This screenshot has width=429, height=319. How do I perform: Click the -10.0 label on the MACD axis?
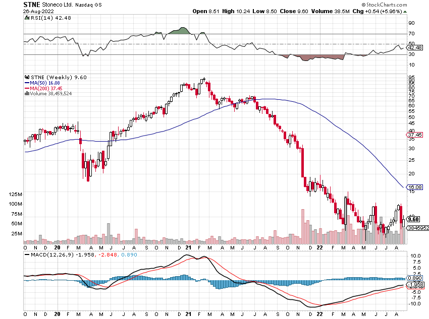pyautogui.click(x=414, y=304)
